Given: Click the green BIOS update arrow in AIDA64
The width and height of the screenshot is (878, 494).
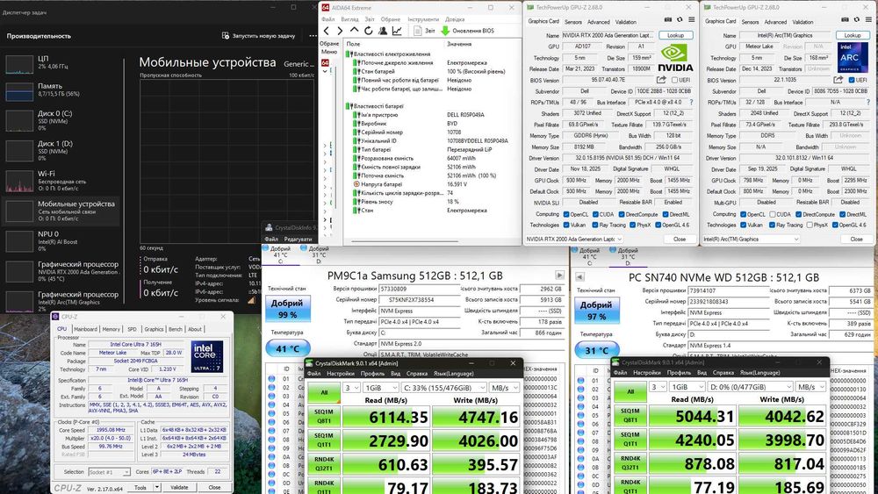Looking at the screenshot, I should pyautogui.click(x=445, y=31).
